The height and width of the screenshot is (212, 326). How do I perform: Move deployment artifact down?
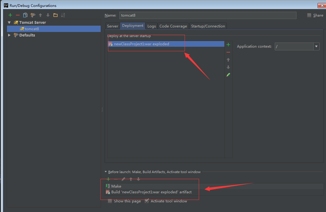tap(228, 67)
